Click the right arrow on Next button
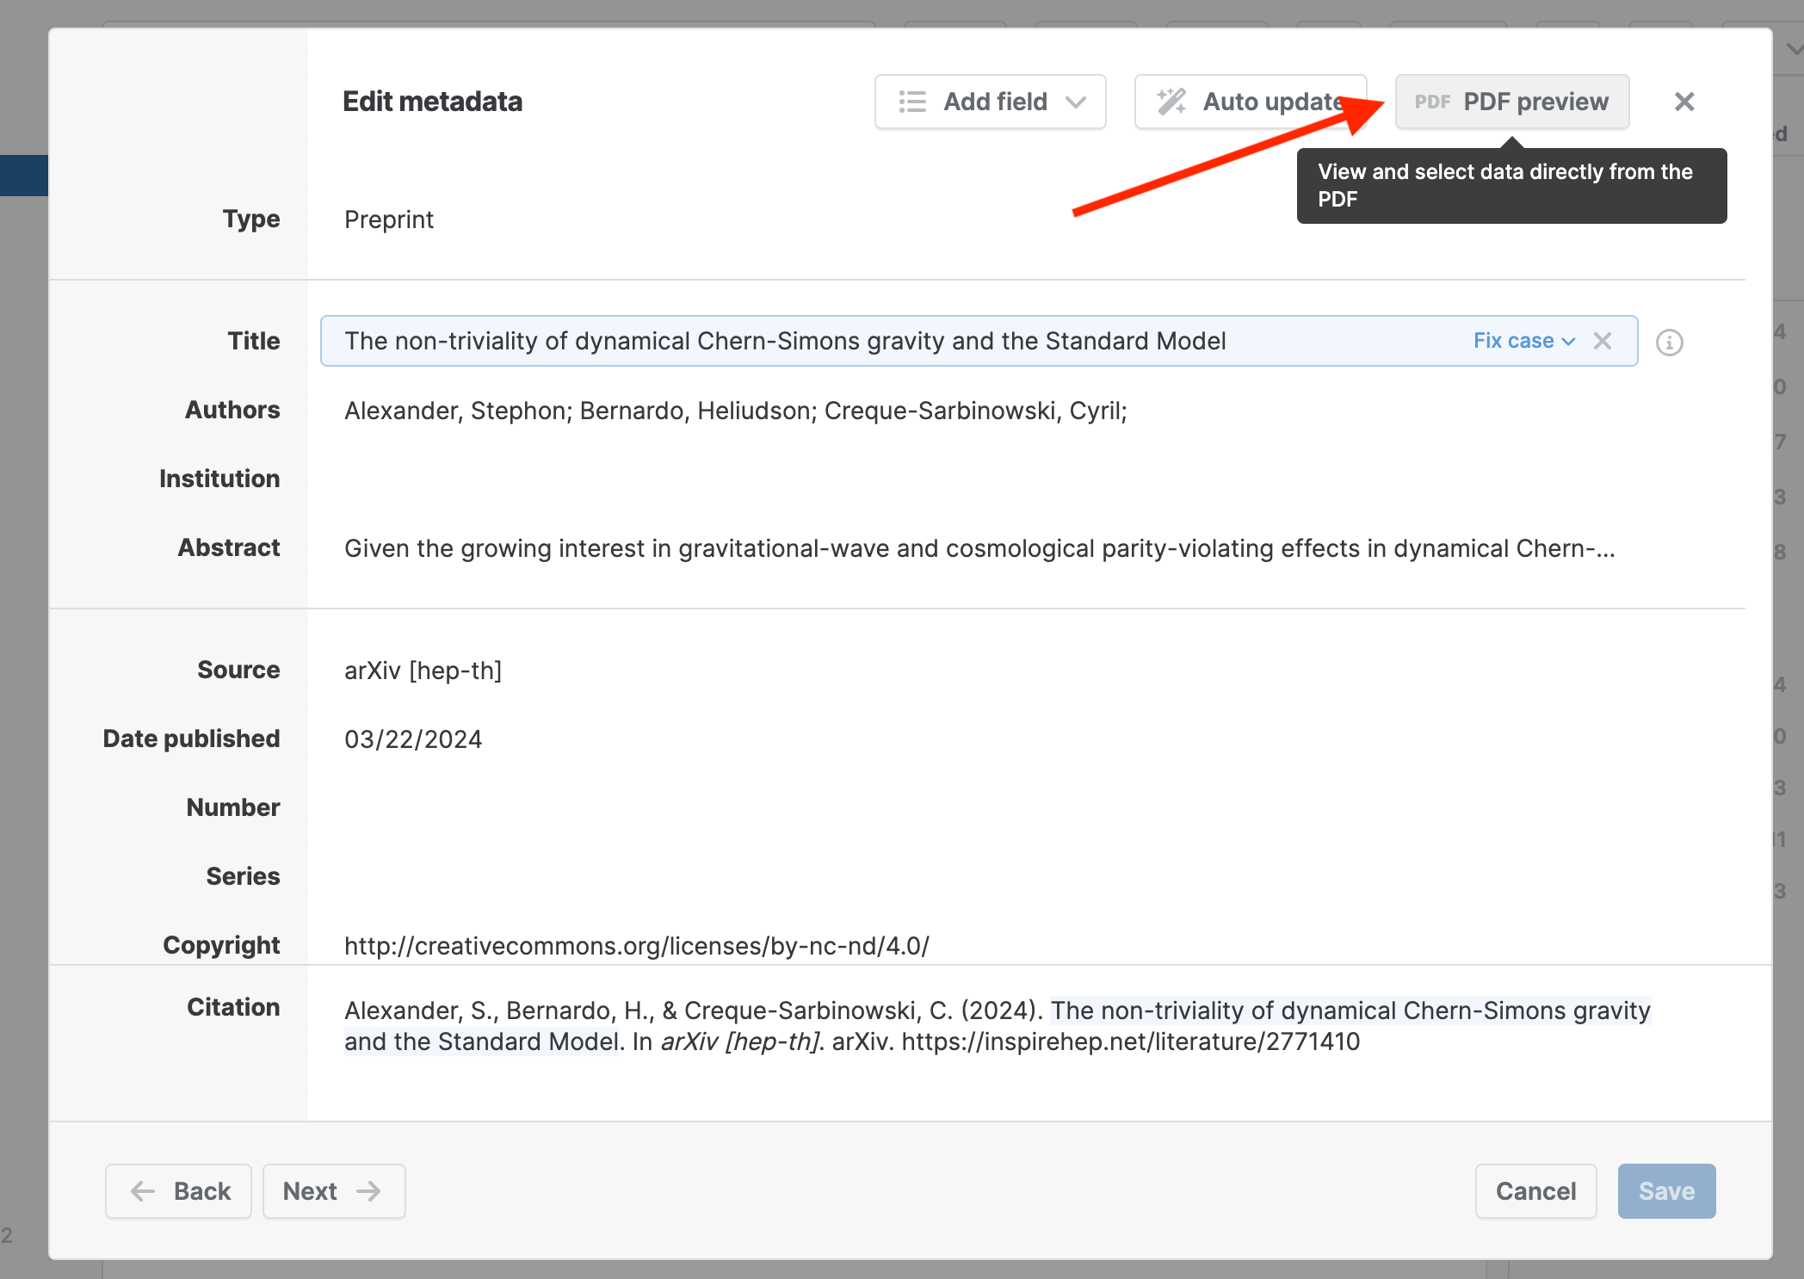 tap(368, 1191)
